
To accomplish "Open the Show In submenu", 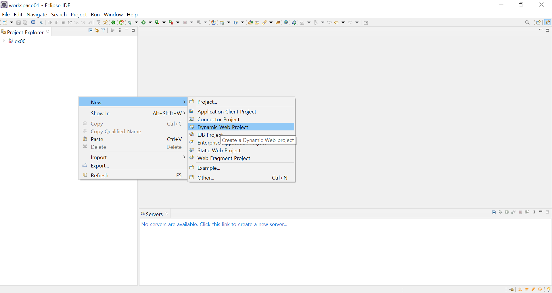I will click(133, 113).
